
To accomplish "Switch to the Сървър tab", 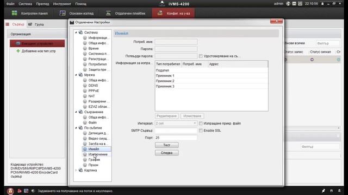I will pyautogui.click(x=15, y=24).
